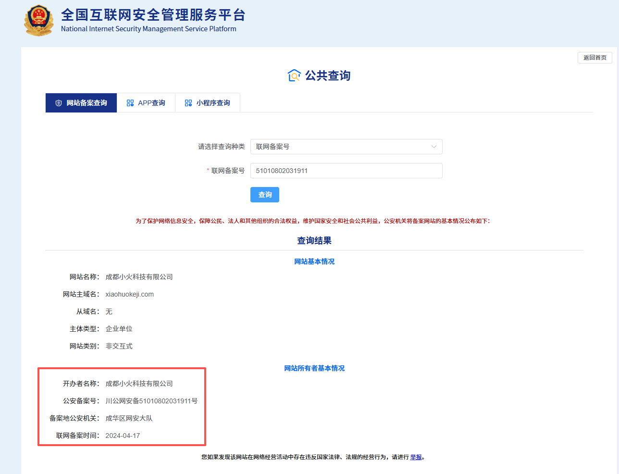This screenshot has height=474, width=619.
Task: Click the domain xiaohuokeji.com text
Action: coord(130,294)
